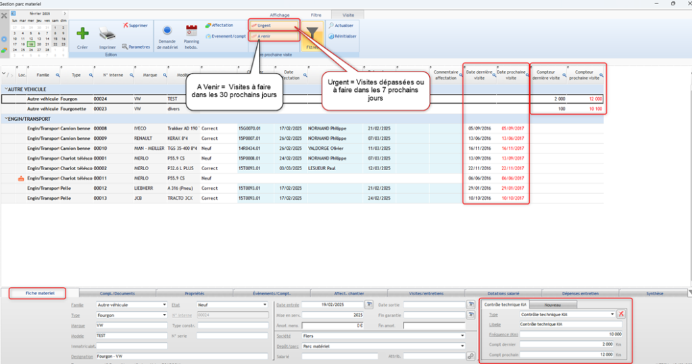
Task: Open the Compl./Documents tab
Action: point(118,293)
